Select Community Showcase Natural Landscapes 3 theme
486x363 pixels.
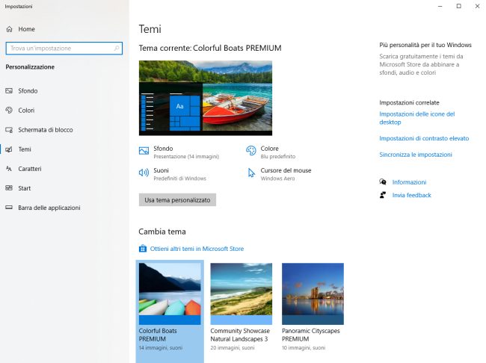pos(242,294)
